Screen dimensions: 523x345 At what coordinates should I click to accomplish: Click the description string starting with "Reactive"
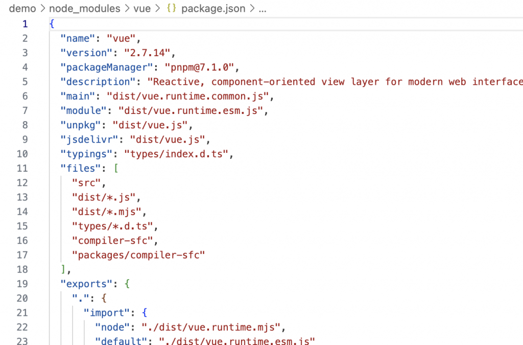[335, 82]
